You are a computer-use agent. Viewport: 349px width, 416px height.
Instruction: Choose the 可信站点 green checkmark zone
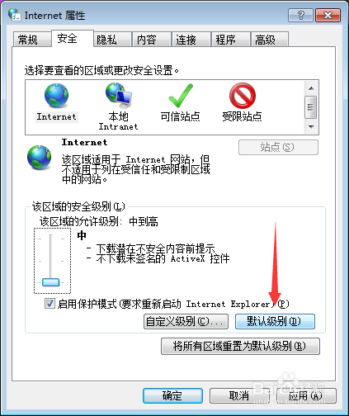click(181, 96)
